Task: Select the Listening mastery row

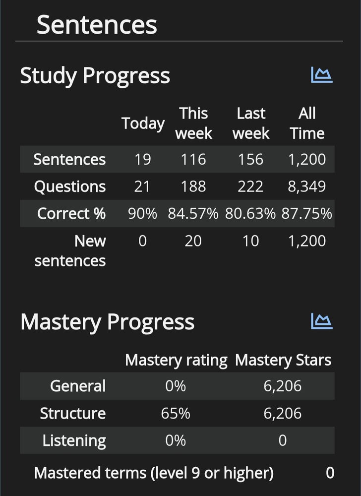Action: tap(177, 440)
